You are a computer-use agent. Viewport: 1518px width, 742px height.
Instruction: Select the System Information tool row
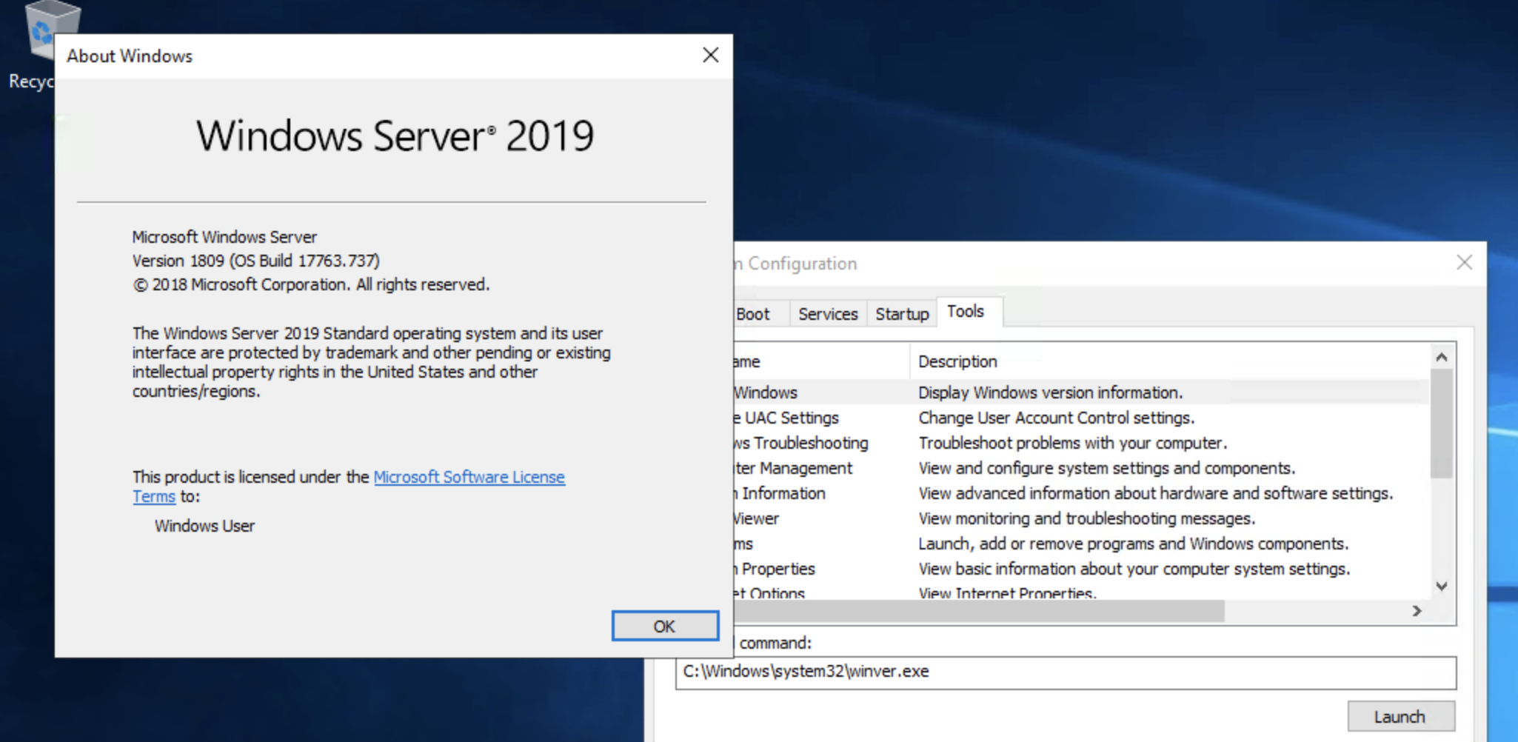coord(781,493)
